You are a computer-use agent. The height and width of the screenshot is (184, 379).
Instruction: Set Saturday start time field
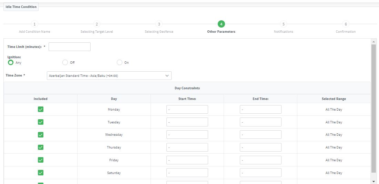point(187,173)
